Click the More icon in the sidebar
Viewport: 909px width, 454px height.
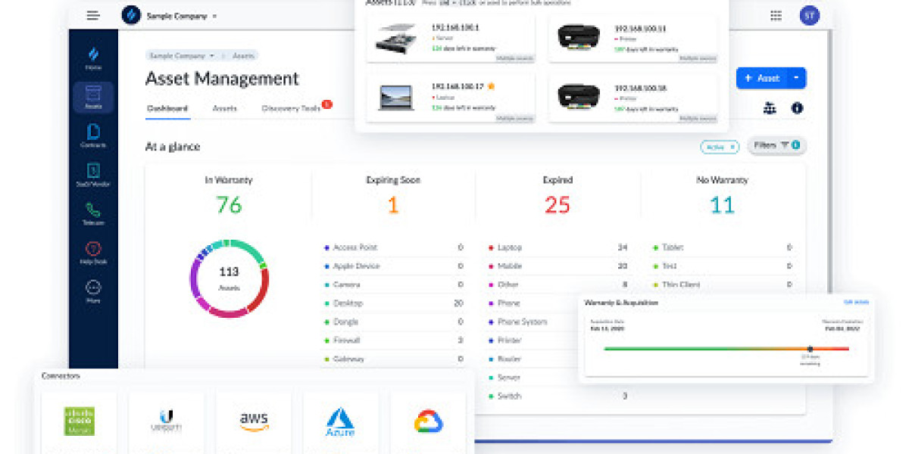tap(93, 292)
